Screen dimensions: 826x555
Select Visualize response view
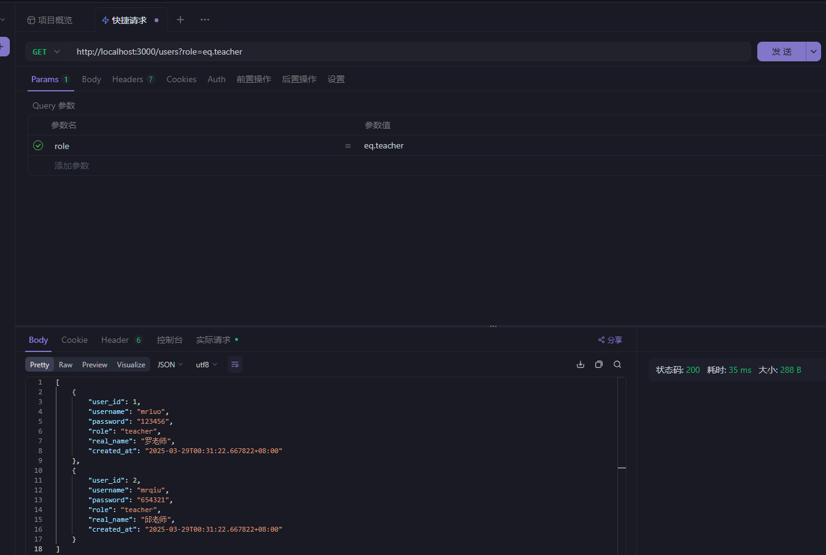(x=131, y=364)
